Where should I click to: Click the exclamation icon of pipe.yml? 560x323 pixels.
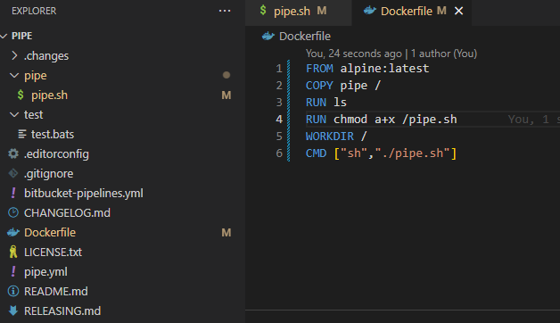click(x=13, y=272)
